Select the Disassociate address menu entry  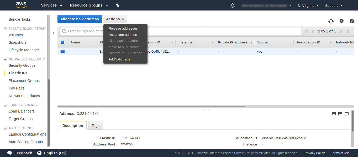[x=125, y=41]
